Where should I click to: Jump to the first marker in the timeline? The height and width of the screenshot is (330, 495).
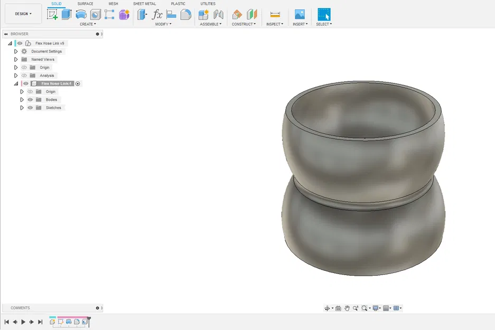click(x=6, y=322)
